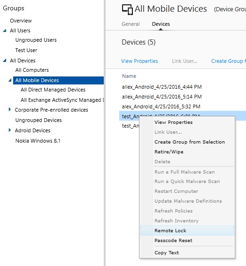Select Corporate Pre-enrolled devices group
The width and height of the screenshot is (246, 266).
pos(52,110)
